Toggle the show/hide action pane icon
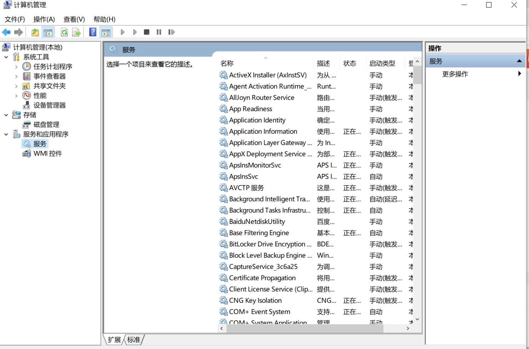Viewport: 529px width, 349px height. coord(106,32)
